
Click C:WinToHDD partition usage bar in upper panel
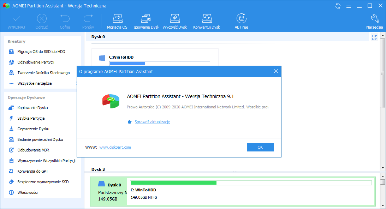pyautogui.click(x=160, y=63)
